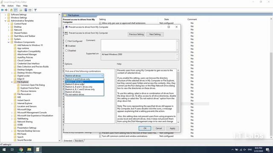
Task: Switch to the Extended tab
Action: (68, 141)
